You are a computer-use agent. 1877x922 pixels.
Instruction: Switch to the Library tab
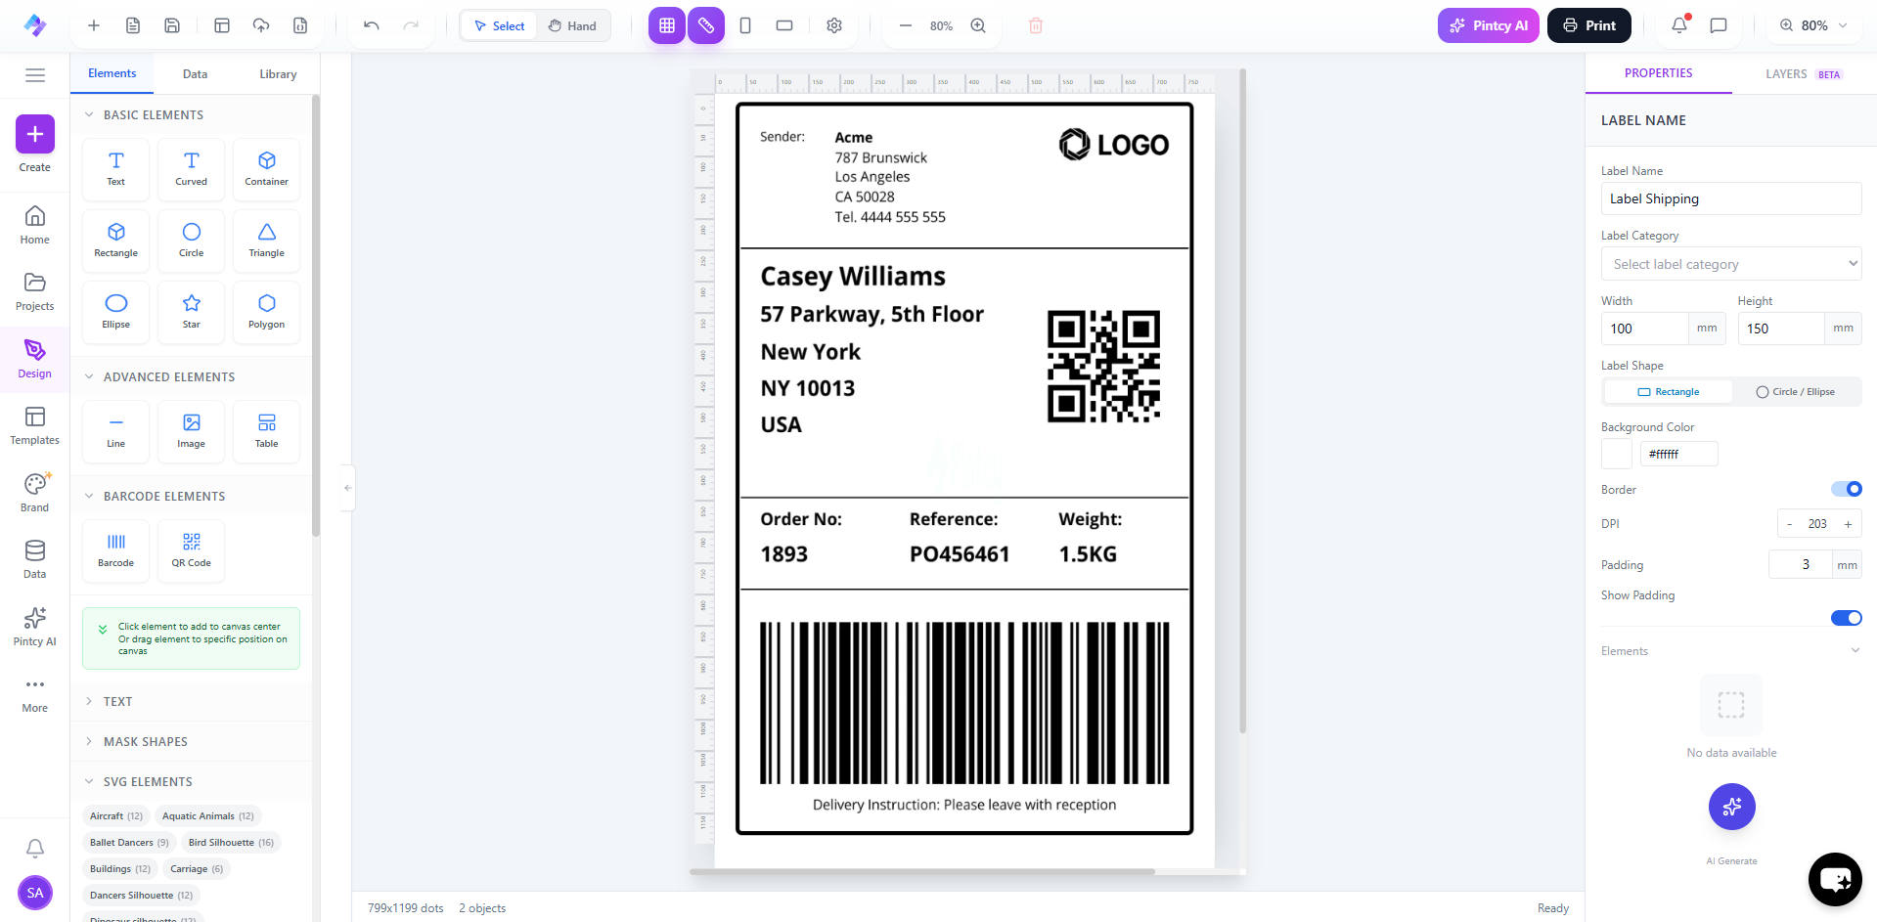278,74
